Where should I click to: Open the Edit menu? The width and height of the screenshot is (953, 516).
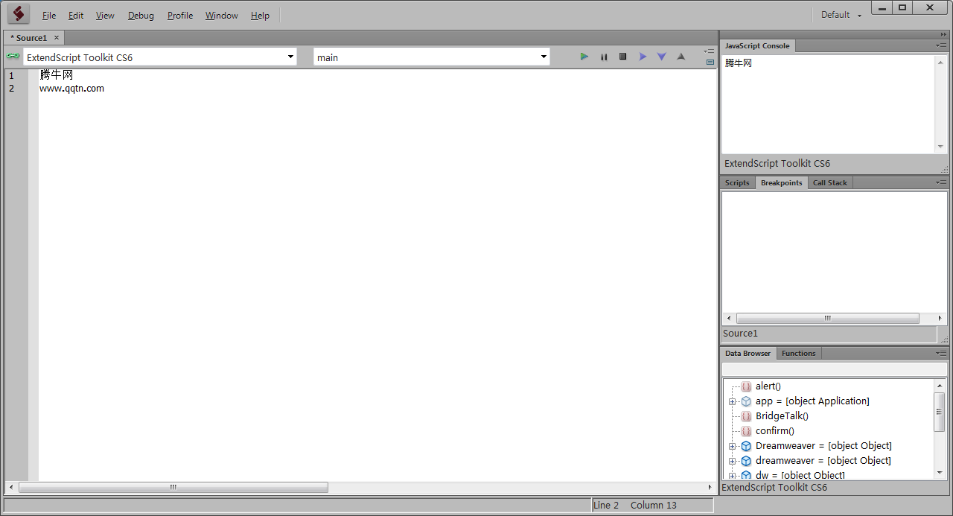tap(76, 15)
